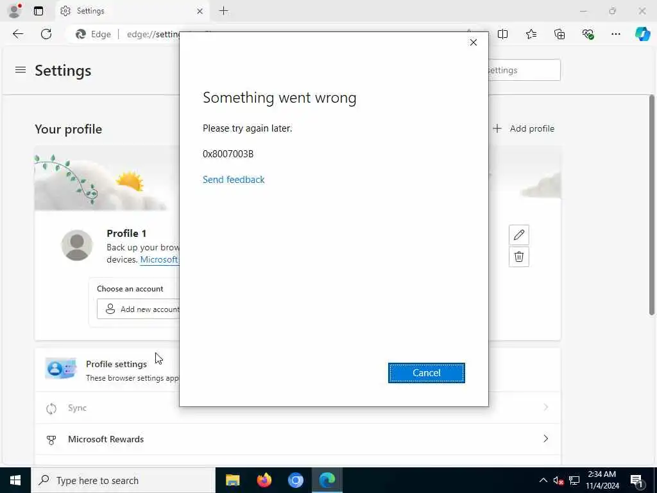
Task: Delete Profile 1 with trash icon
Action: 518,257
